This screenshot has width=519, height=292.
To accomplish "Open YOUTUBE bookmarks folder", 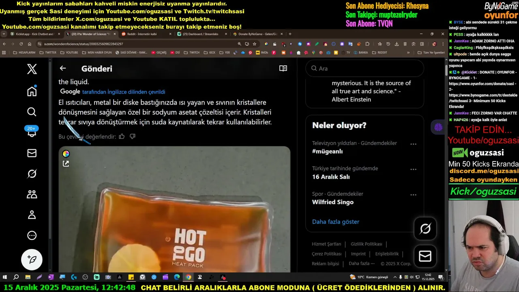I will [69, 52].
